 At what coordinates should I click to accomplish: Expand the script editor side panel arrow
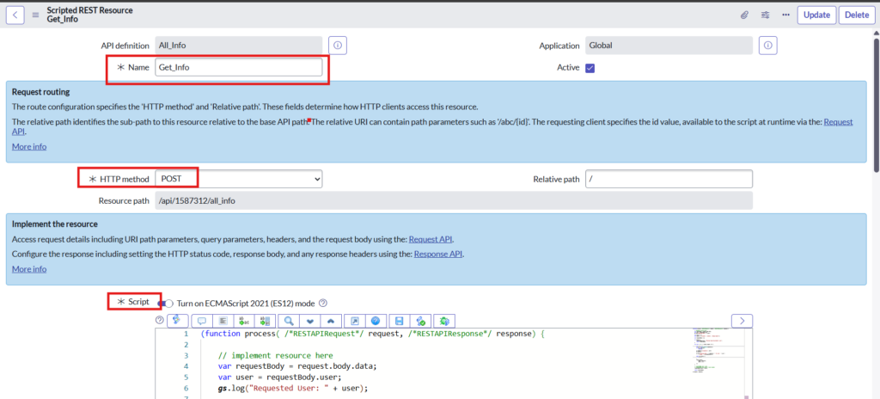742,321
